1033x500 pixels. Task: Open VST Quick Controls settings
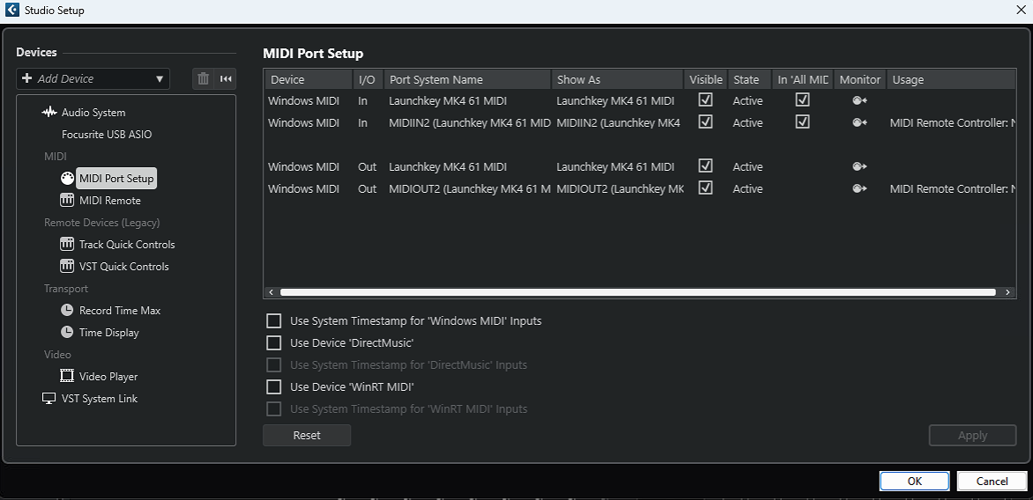click(124, 267)
